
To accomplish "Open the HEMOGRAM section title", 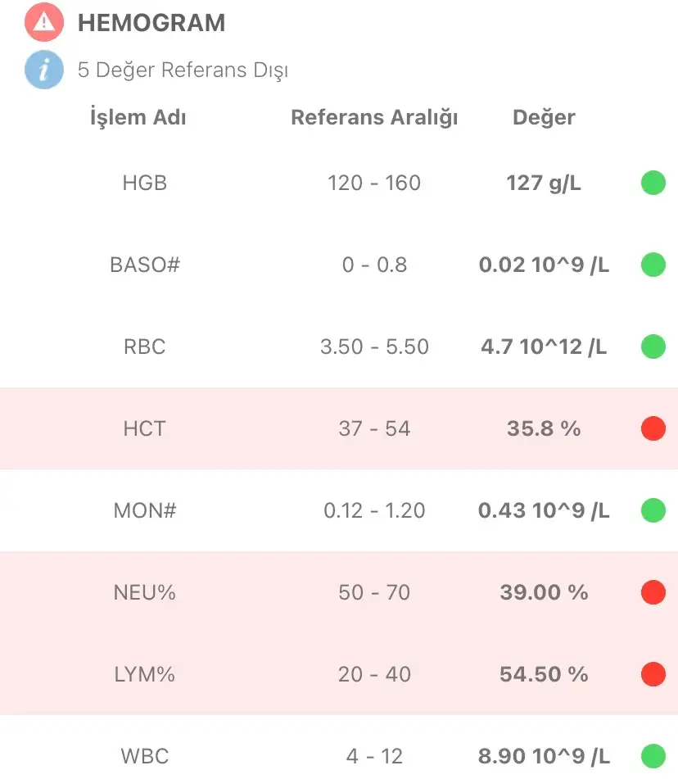I will click(151, 23).
